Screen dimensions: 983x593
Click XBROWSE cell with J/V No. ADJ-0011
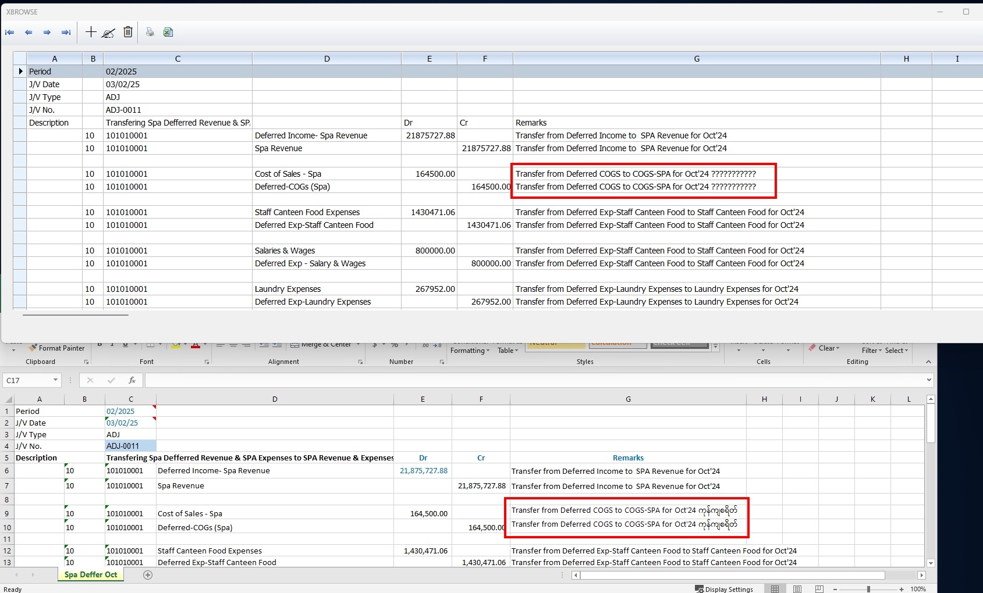[x=178, y=110]
